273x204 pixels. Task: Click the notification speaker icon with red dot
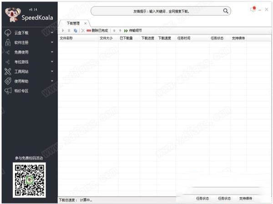click(x=253, y=9)
